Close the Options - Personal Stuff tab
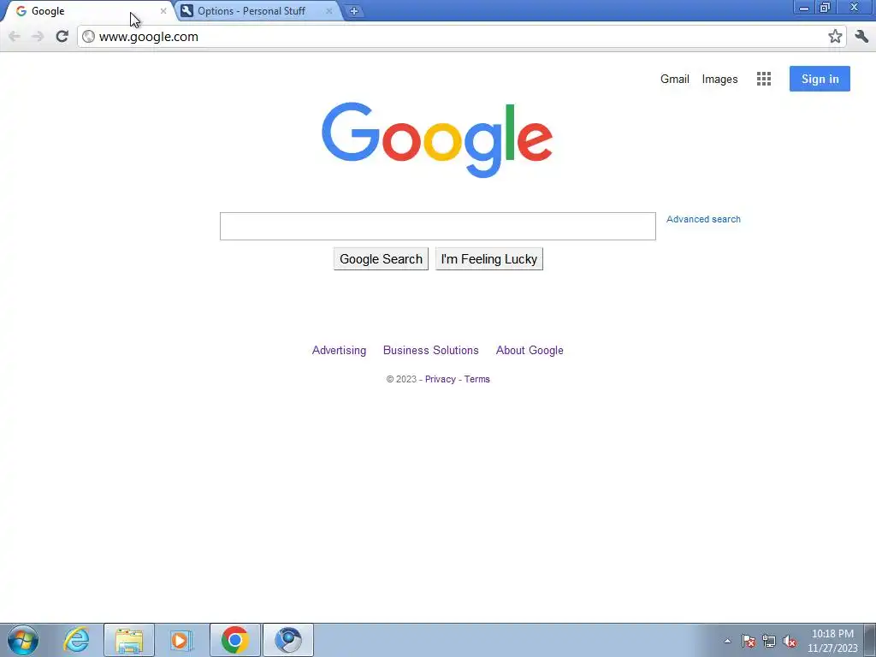 tap(329, 10)
